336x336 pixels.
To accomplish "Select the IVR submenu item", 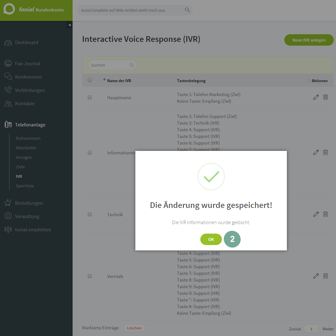I will 19,176.
